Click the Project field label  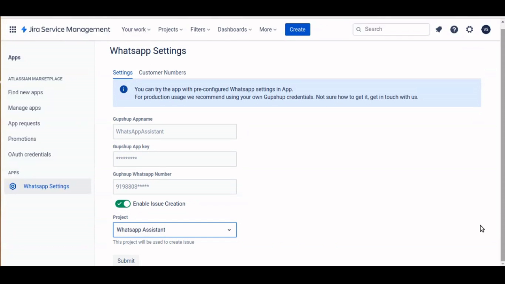[120, 217]
